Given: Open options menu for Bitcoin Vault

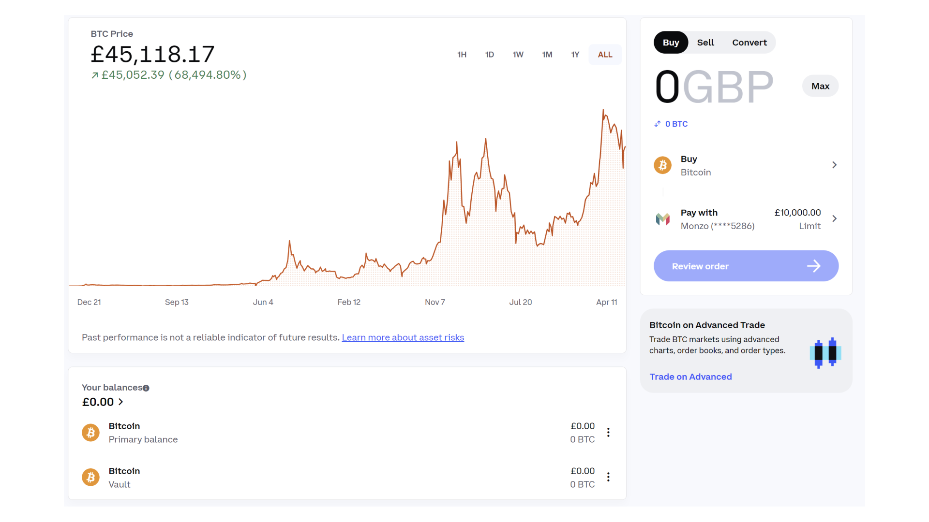Looking at the screenshot, I should point(608,477).
